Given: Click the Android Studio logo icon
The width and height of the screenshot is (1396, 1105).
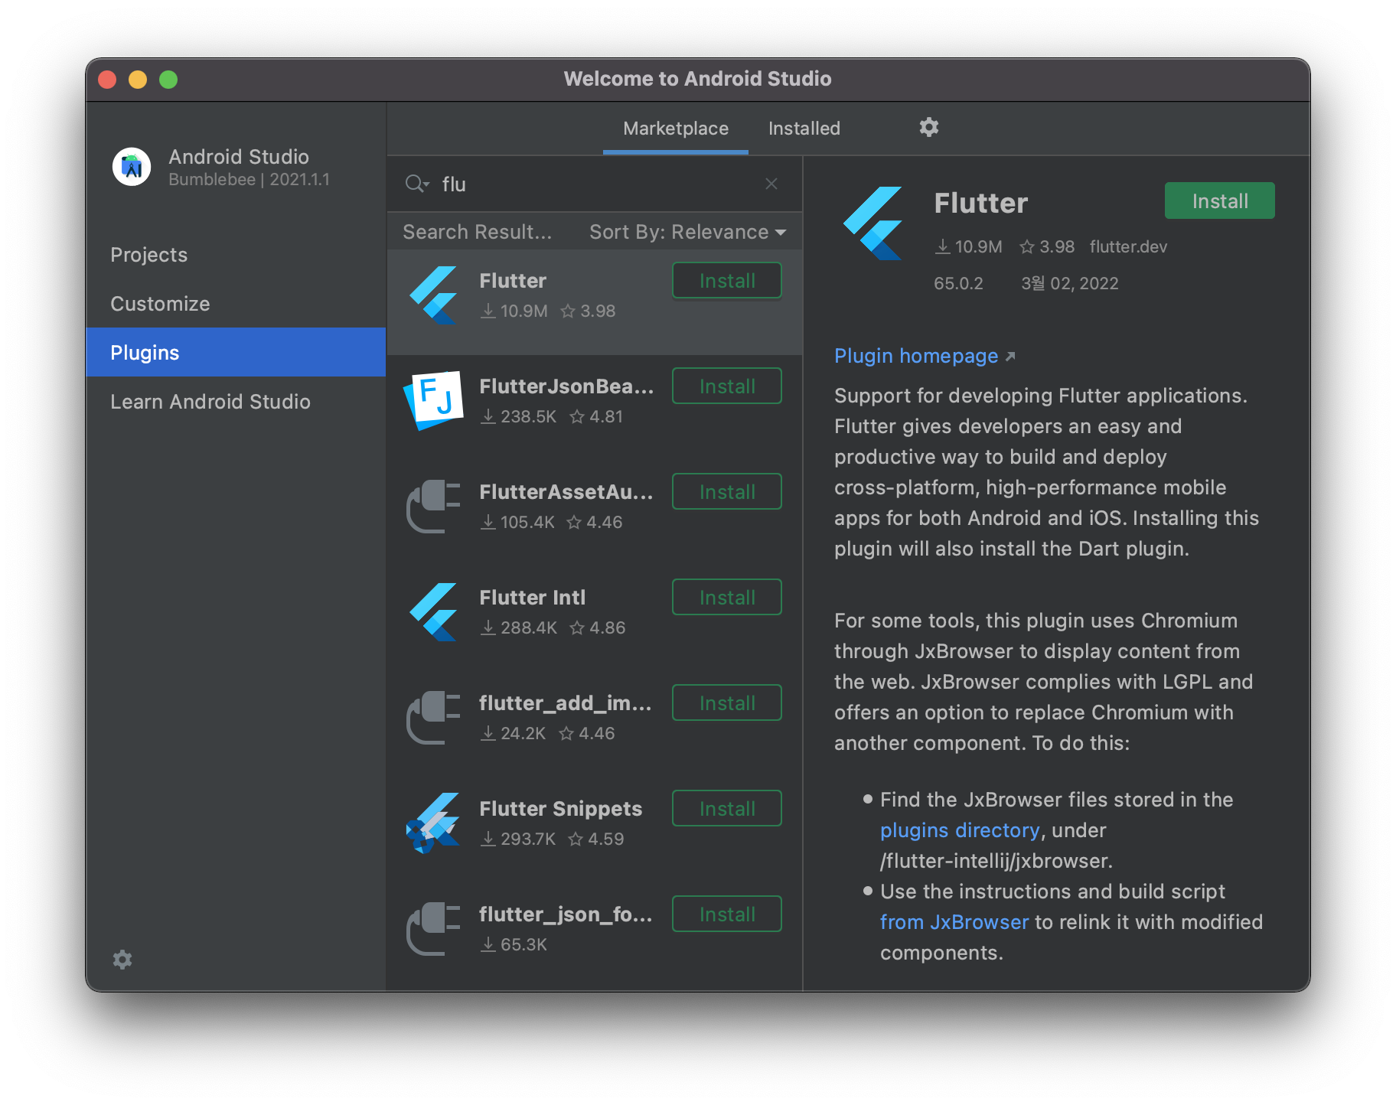Looking at the screenshot, I should tap(132, 166).
